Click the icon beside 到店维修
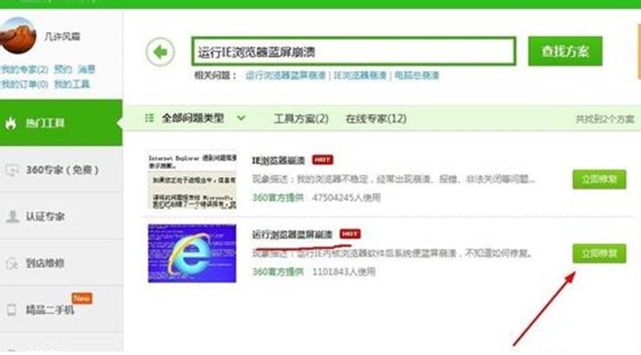 [x=13, y=263]
